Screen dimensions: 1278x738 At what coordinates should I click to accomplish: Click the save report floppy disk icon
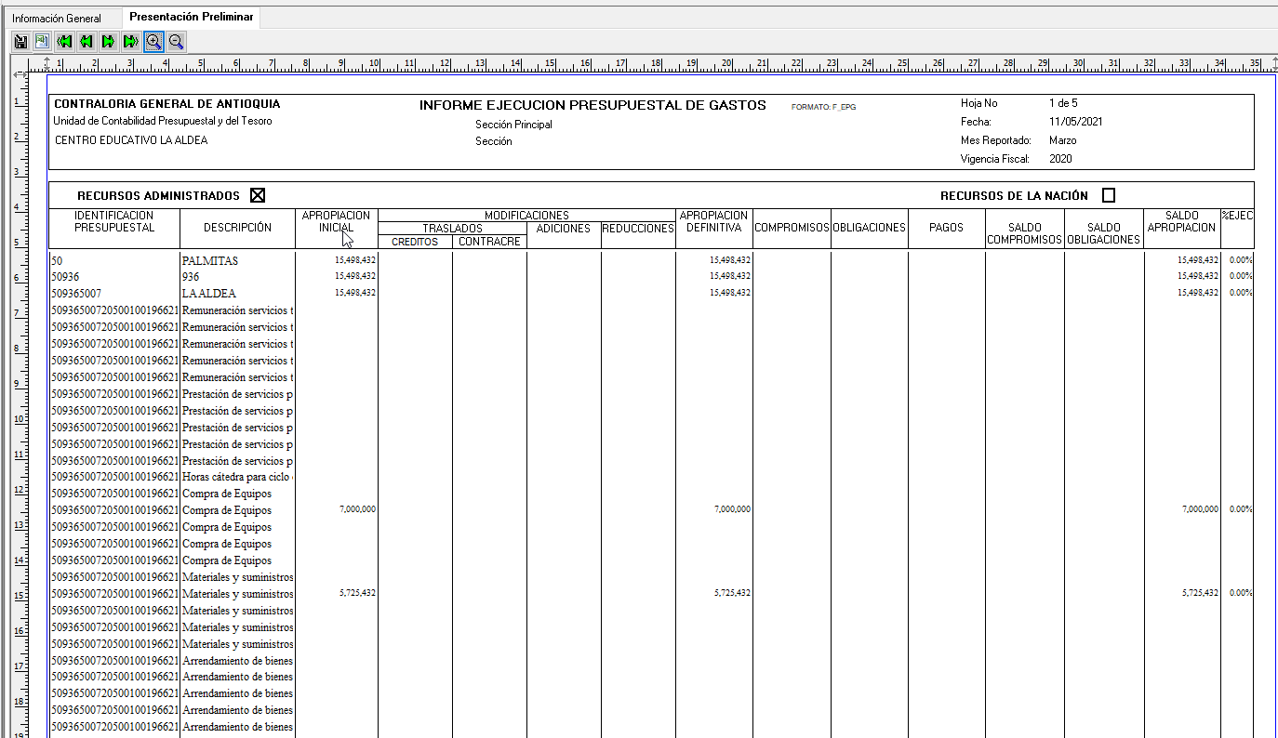(x=20, y=41)
